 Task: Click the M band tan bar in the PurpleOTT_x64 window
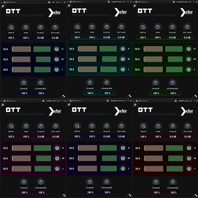87,158
